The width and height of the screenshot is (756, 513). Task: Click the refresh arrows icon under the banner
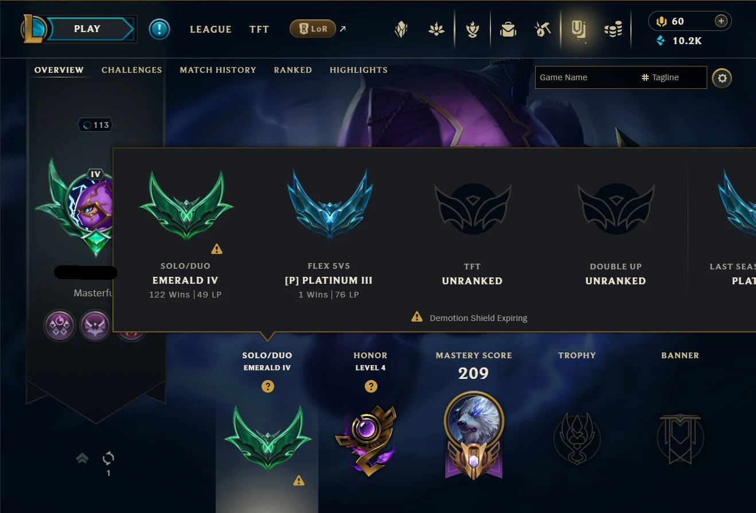coord(108,458)
